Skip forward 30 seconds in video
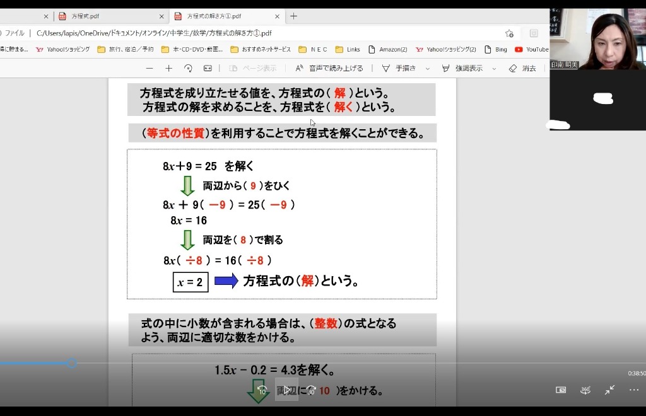Screen dimensions: 646x416 310,390
